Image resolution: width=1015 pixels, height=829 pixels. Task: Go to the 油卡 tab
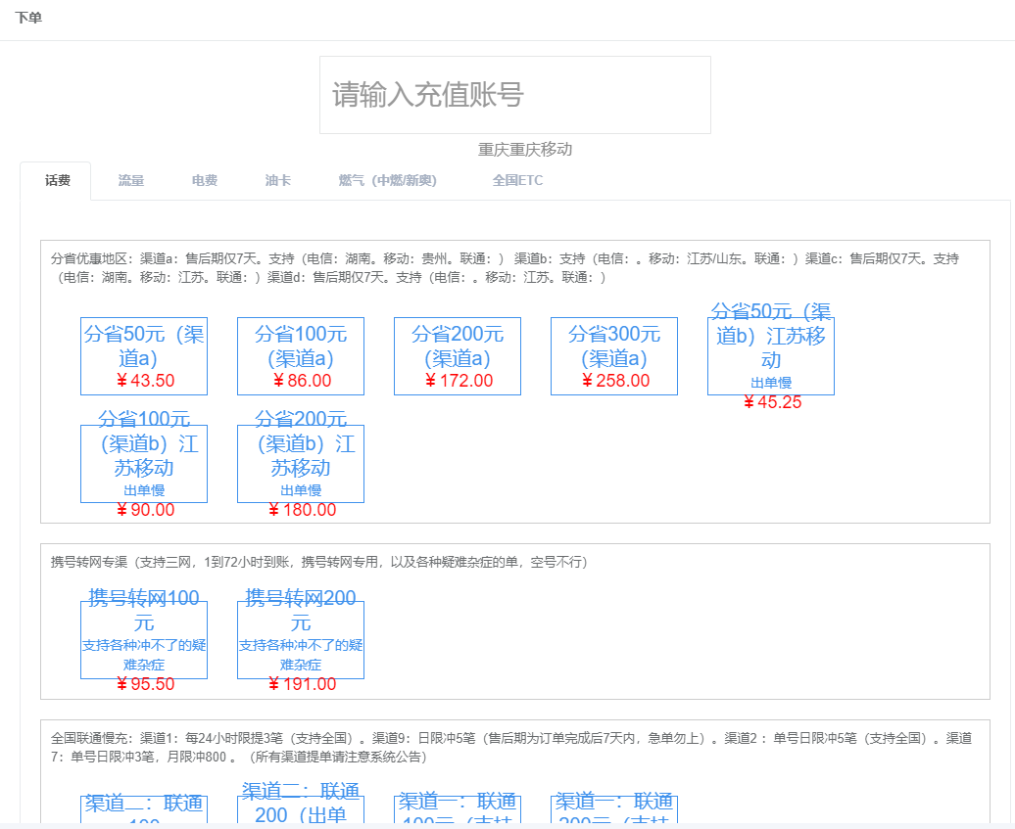(278, 181)
